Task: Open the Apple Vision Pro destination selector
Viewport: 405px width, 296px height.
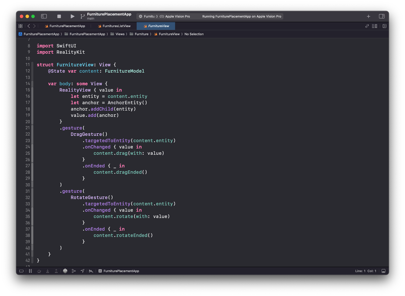Action: pos(177,16)
